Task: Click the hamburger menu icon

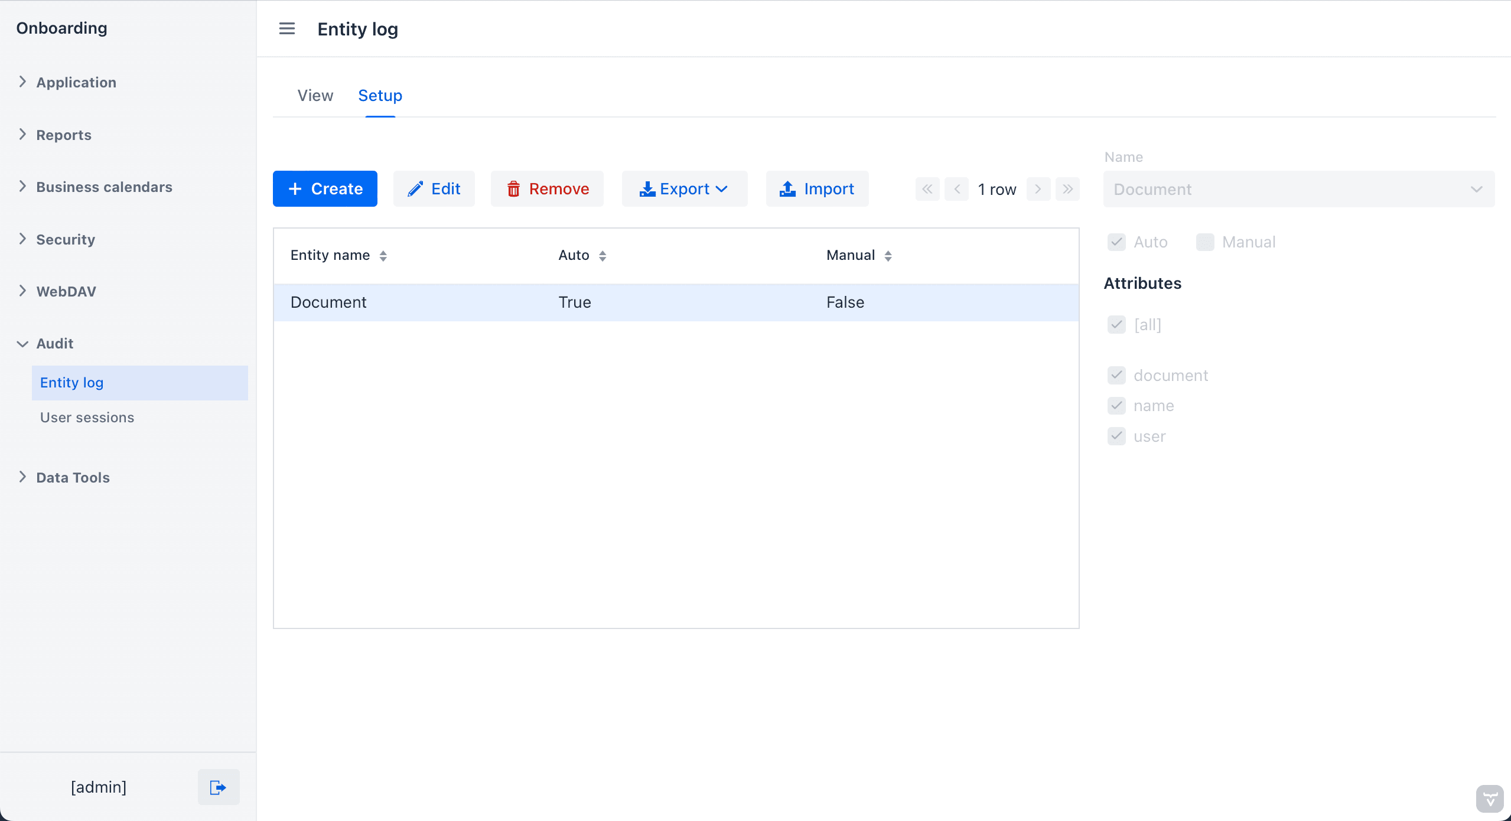Action: click(x=286, y=28)
